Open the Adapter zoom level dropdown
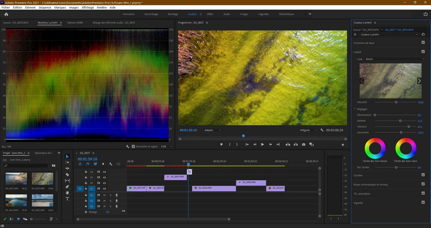Image resolution: width=431 pixels, height=228 pixels. pyautogui.click(x=213, y=130)
